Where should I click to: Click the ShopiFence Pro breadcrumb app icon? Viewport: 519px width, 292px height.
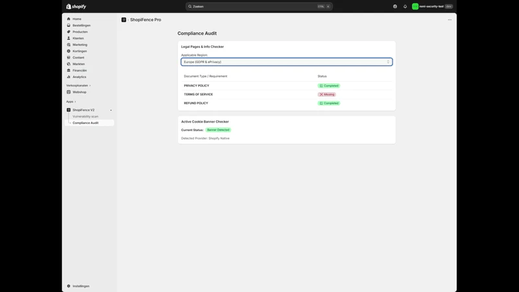tap(124, 20)
